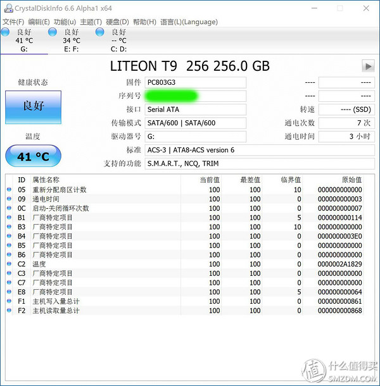The height and width of the screenshot is (386, 380).
Task: Click status dot of attribute 05 row
Action: 9,190
